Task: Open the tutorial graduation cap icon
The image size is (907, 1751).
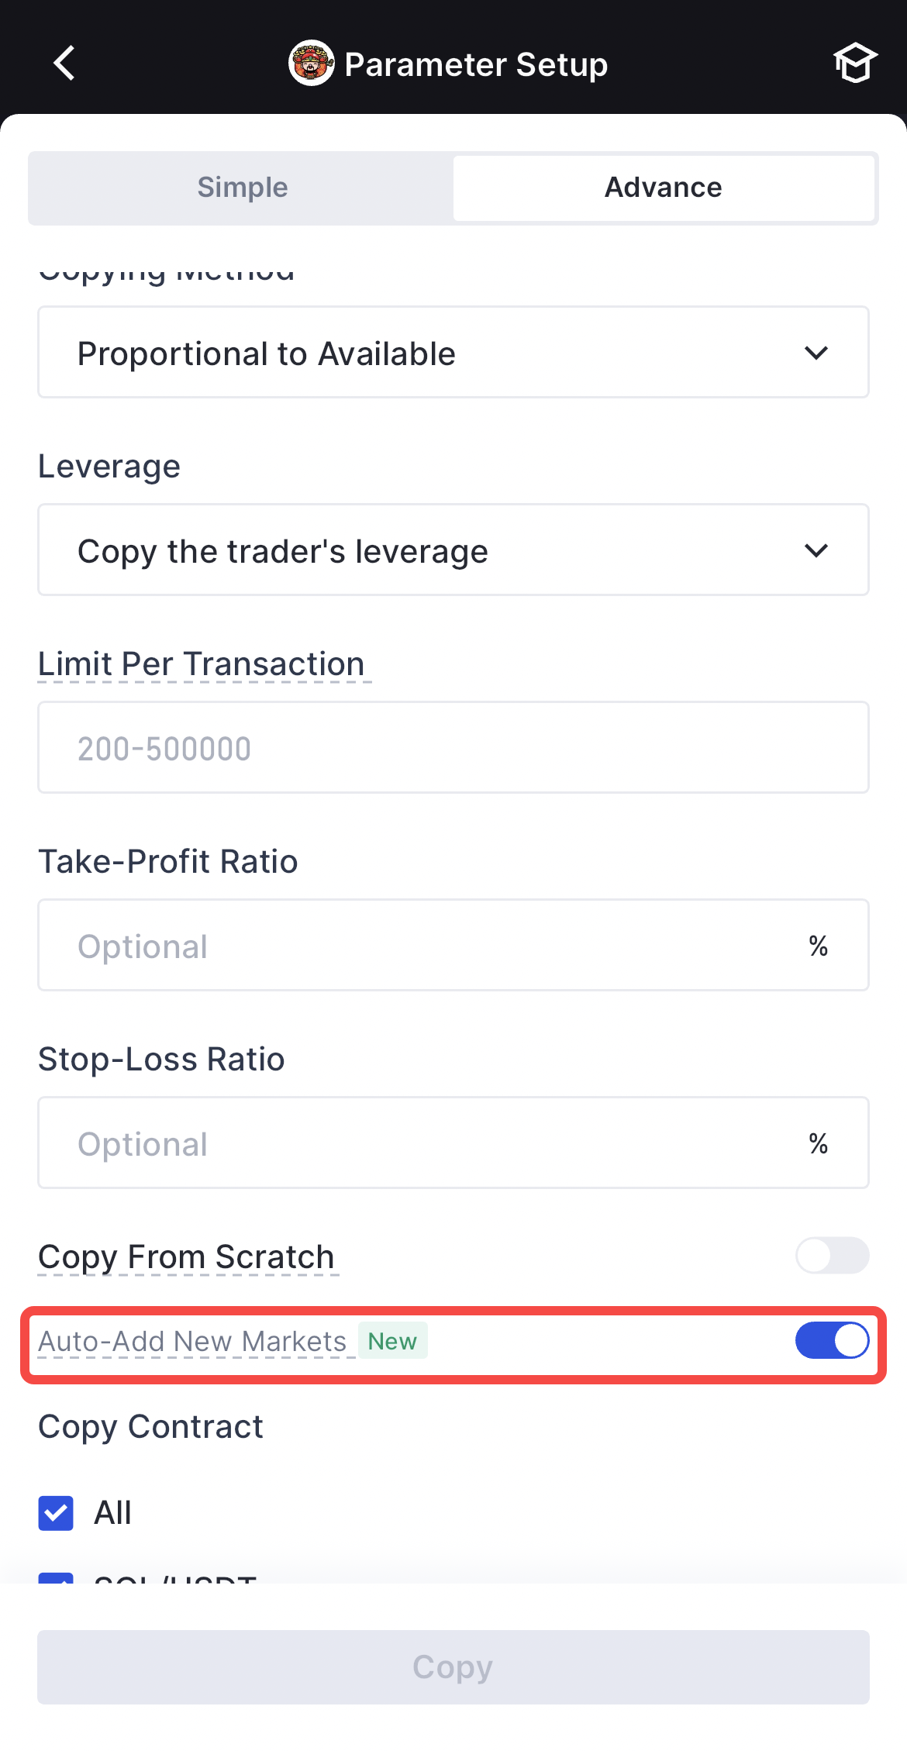Action: (x=854, y=63)
